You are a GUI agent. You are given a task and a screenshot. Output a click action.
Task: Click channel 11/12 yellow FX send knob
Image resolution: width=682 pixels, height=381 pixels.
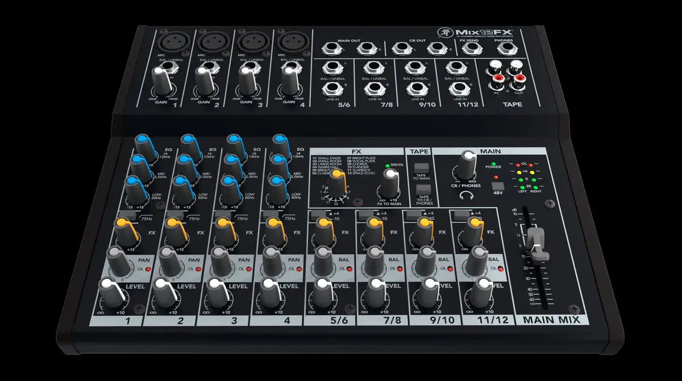pyautogui.click(x=474, y=232)
